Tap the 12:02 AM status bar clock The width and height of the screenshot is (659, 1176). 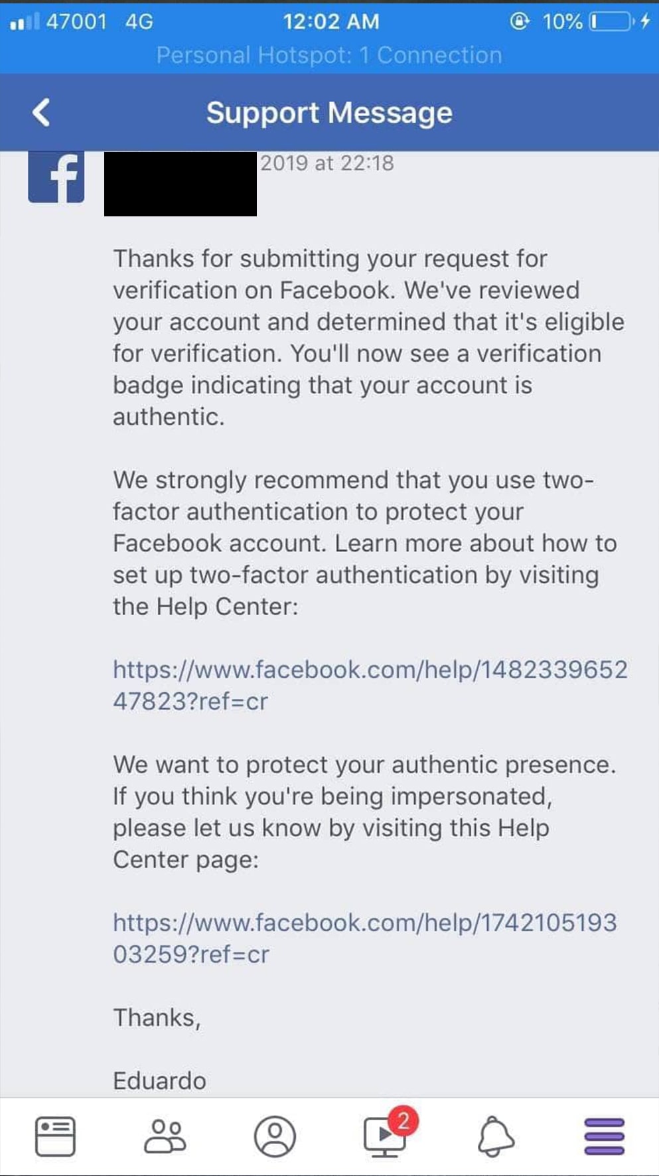click(331, 22)
